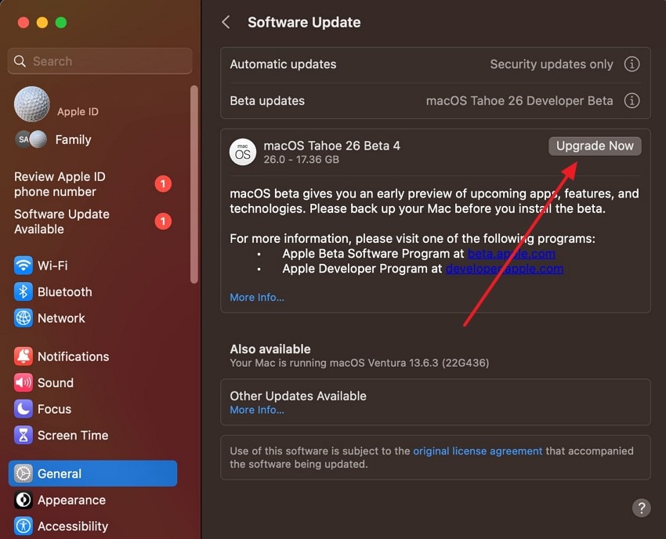666x539 pixels.
Task: Go to Sound settings
Action: tap(92, 382)
